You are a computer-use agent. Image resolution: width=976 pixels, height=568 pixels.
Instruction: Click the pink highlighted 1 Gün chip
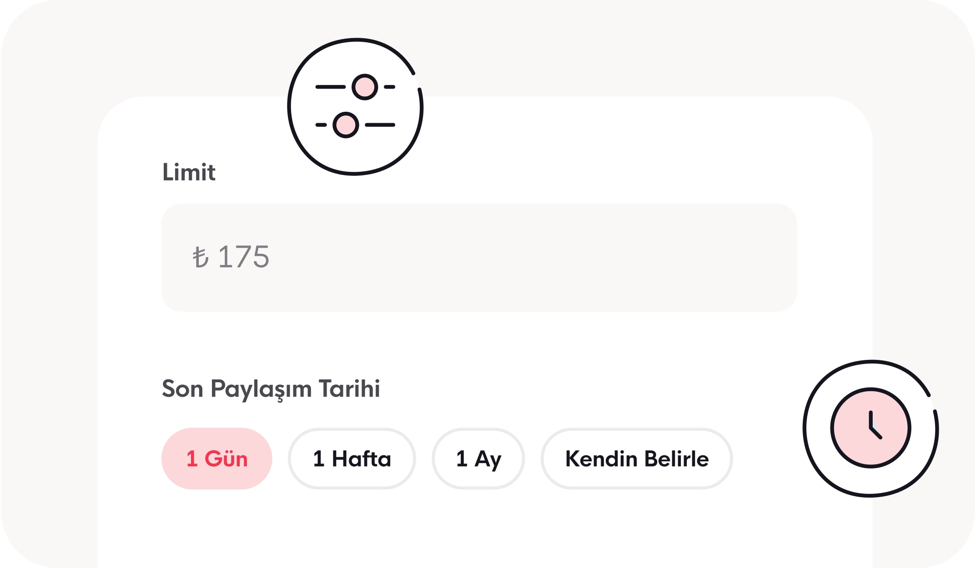[x=216, y=458]
